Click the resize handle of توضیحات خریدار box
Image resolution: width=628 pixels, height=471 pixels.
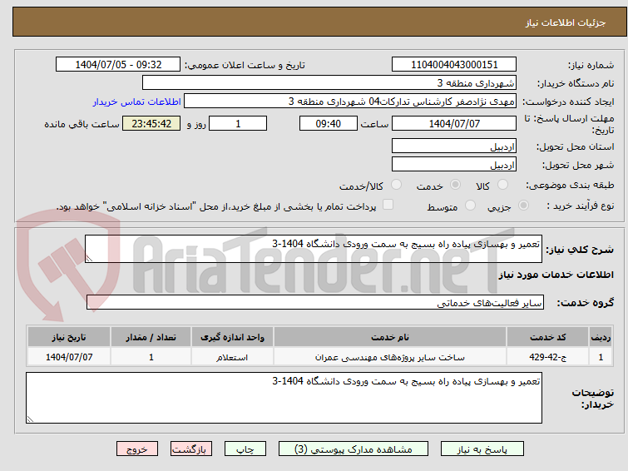31,419
